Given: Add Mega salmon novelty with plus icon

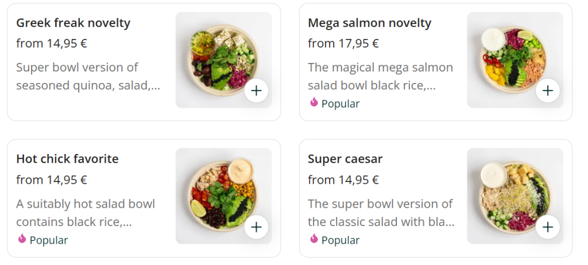Looking at the screenshot, I should tap(548, 90).
